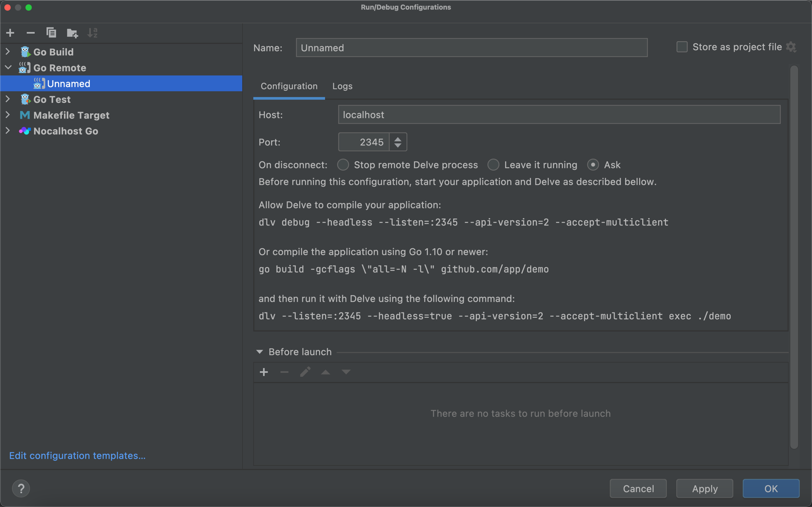Open help with the question mark icon
The width and height of the screenshot is (812, 507).
[x=21, y=489]
